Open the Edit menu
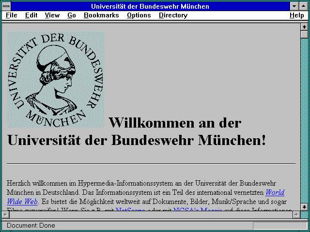310x232 pixels. pyautogui.click(x=31, y=15)
